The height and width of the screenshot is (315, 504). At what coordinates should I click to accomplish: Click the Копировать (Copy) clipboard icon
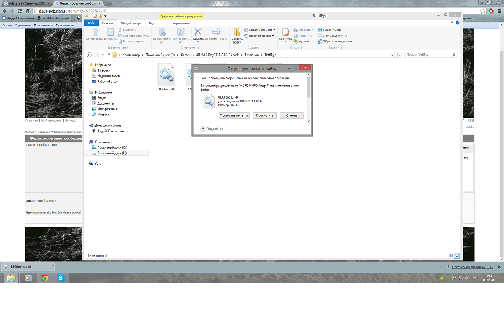pyautogui.click(x=94, y=34)
